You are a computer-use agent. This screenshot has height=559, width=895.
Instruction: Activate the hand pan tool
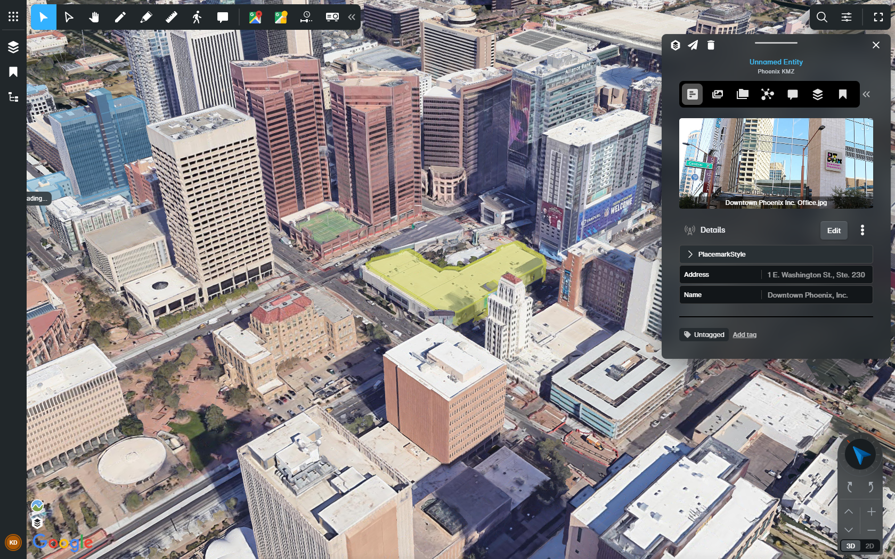pyautogui.click(x=94, y=18)
